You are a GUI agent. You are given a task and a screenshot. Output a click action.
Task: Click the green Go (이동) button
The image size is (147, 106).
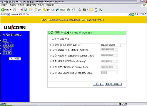tap(135, 14)
